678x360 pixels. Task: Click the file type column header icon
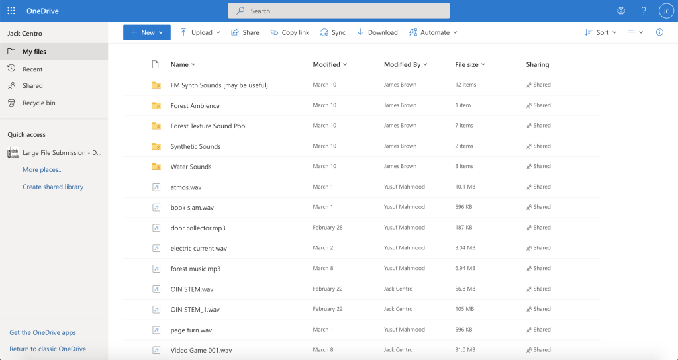coord(155,64)
